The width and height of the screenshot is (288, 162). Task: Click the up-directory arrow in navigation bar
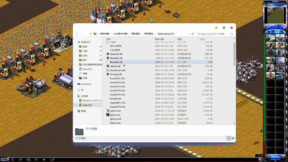point(90,34)
